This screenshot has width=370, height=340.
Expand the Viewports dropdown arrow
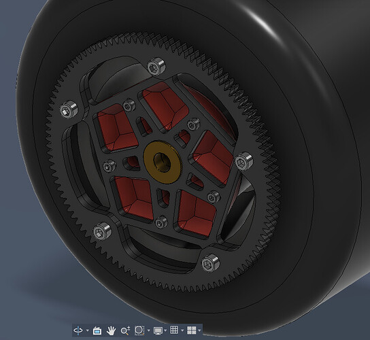tap(199, 330)
